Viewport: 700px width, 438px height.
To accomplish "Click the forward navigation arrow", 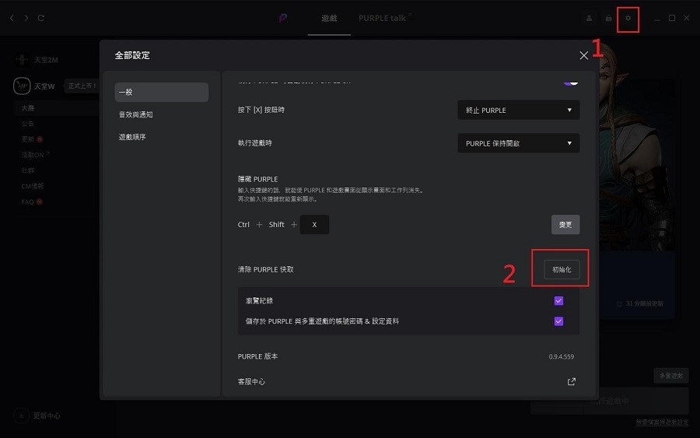I will click(26, 18).
